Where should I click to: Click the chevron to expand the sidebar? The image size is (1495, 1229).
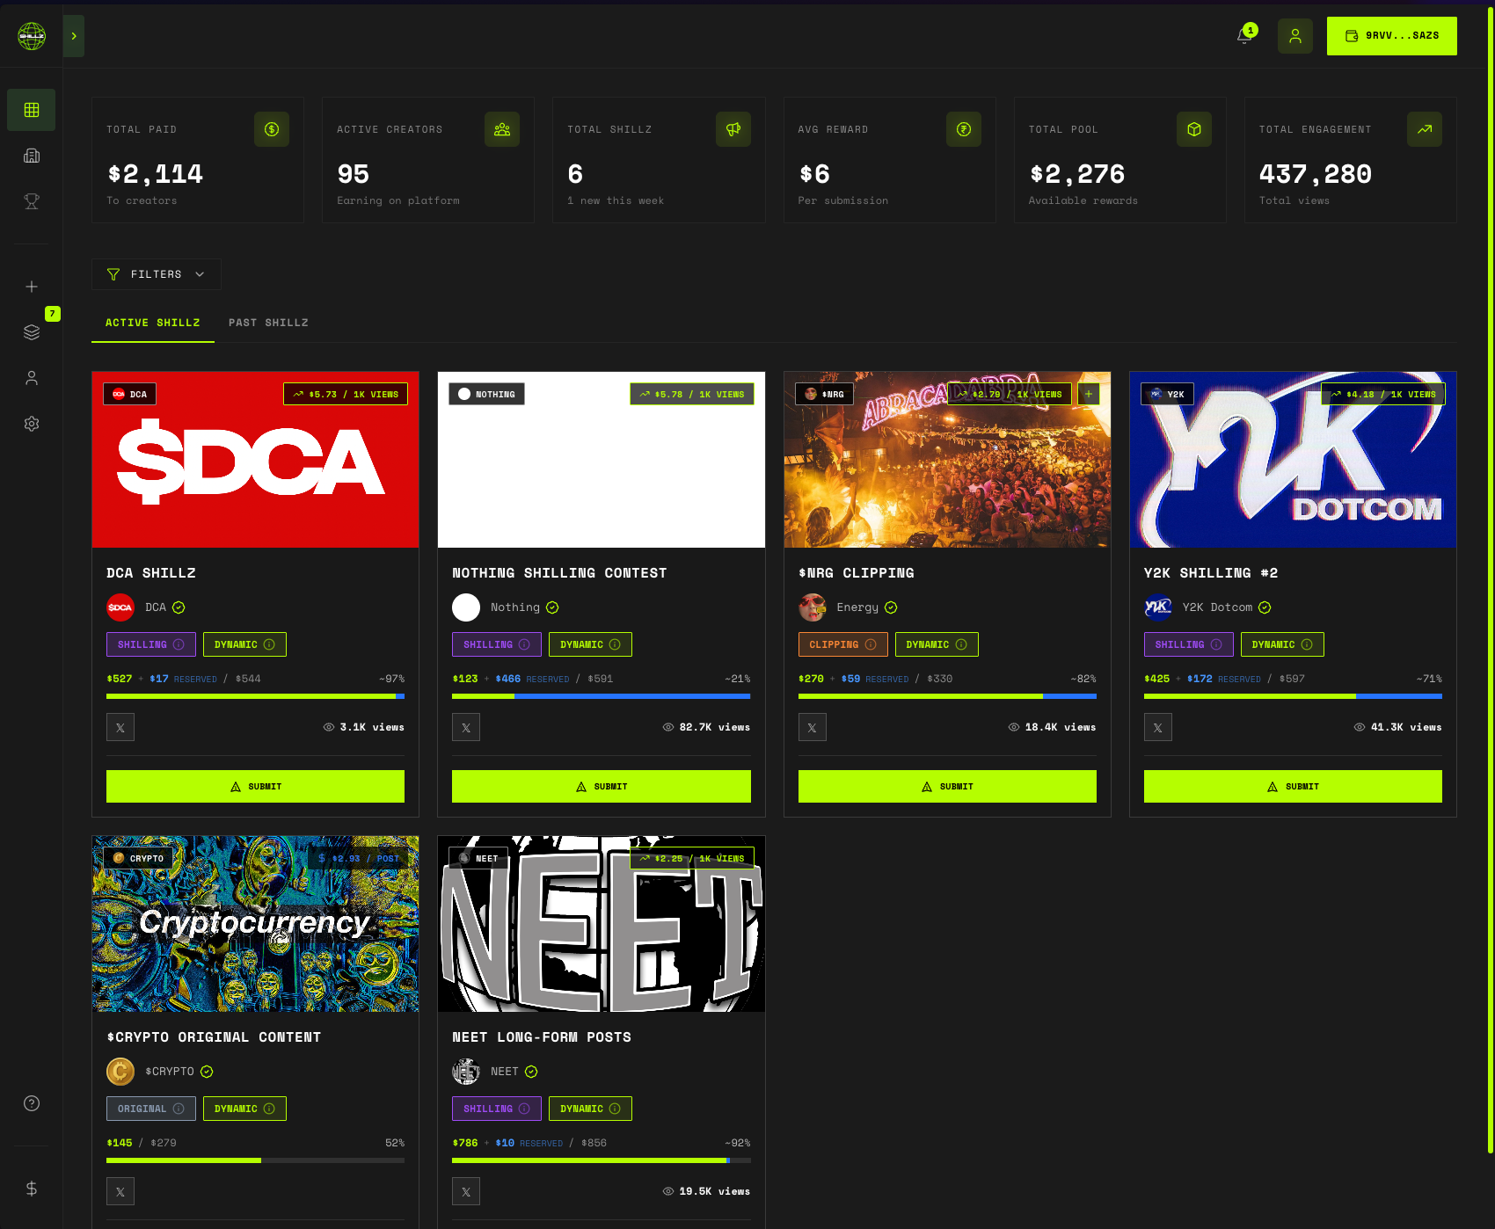[73, 35]
